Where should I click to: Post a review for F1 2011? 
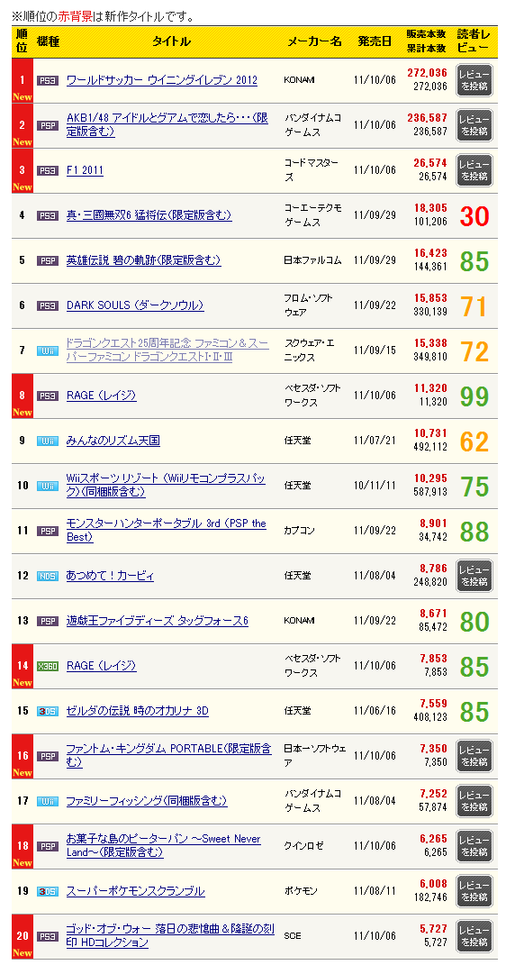click(474, 170)
